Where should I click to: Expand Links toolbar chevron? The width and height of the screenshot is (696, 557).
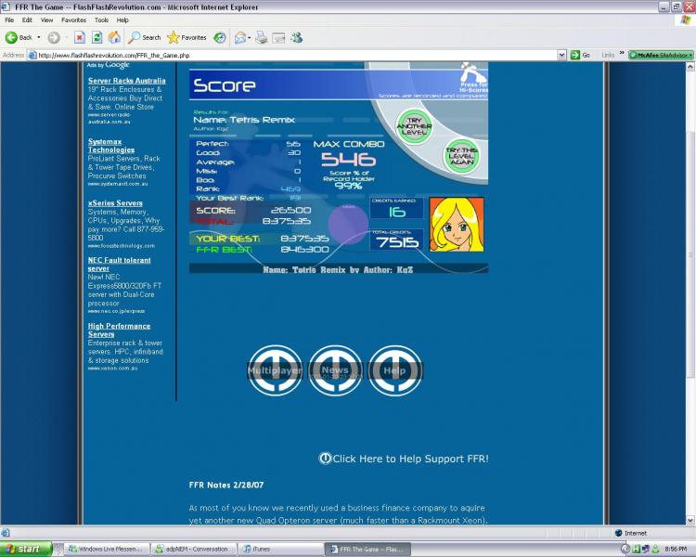click(622, 54)
